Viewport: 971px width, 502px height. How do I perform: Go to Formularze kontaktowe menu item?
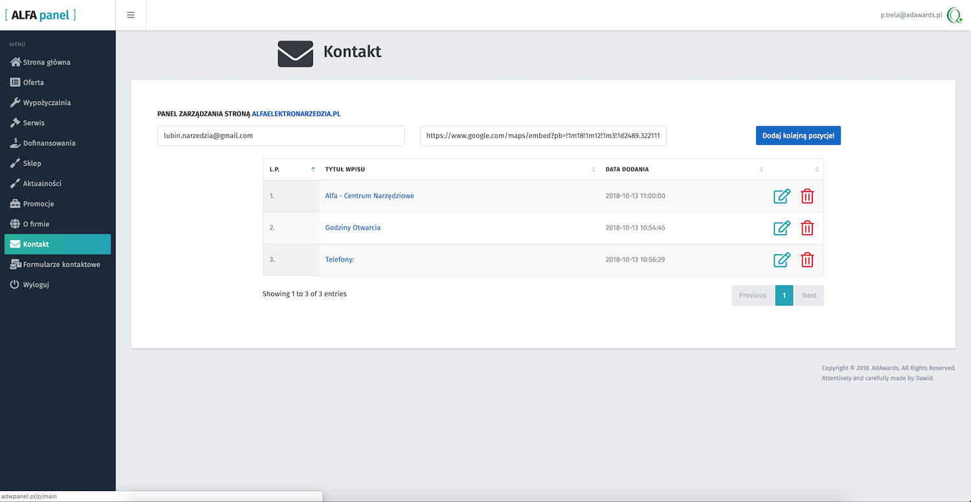[61, 265]
